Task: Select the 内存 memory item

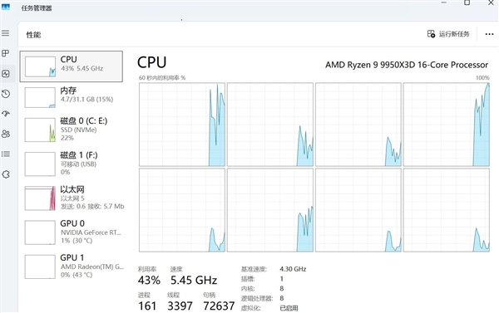Action: pos(72,97)
